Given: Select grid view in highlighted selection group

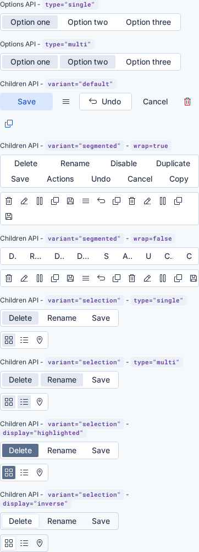Looking at the screenshot, I should (x=9, y=473).
